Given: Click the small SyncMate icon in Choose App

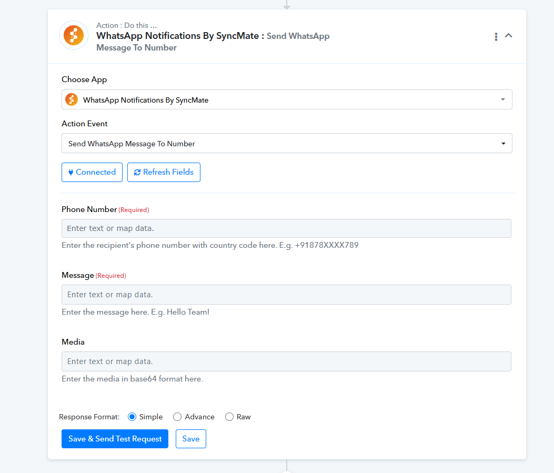Looking at the screenshot, I should [72, 99].
